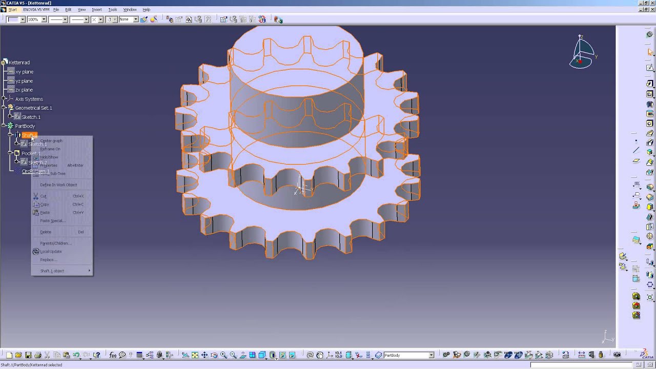Click the Fit All In icon
656x369 pixels.
(195, 355)
